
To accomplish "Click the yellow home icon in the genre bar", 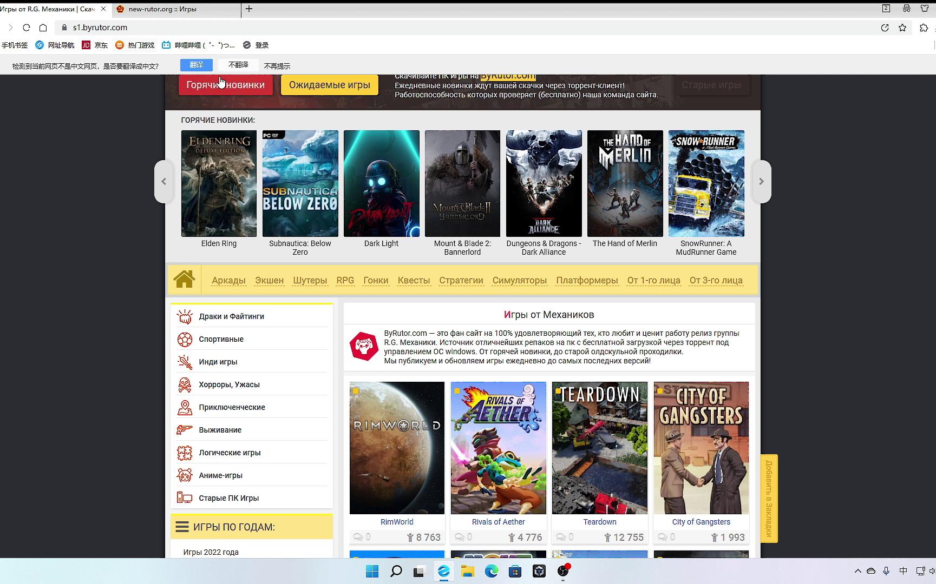I will point(184,280).
